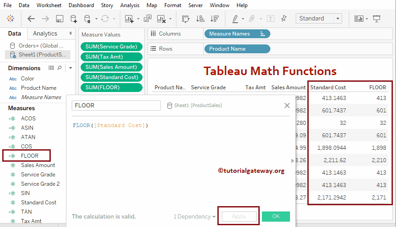Open the Dashboard menu
The width and height of the screenshot is (396, 227).
pos(82,5)
